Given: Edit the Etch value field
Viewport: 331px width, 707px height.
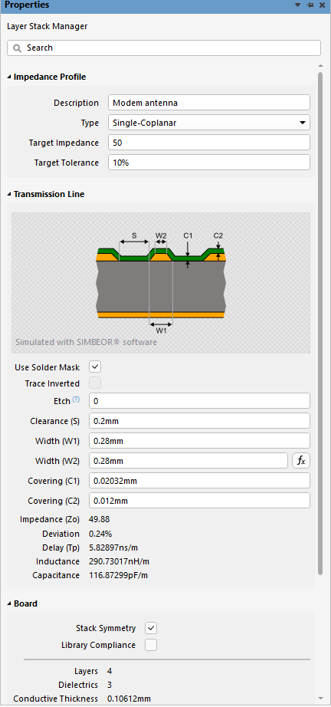Looking at the screenshot, I should click(199, 400).
